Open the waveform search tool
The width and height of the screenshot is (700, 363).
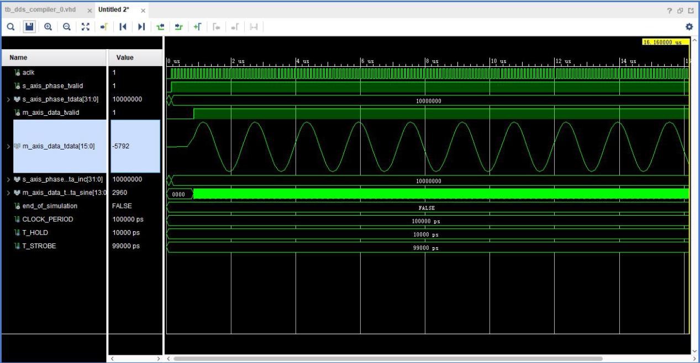point(12,25)
